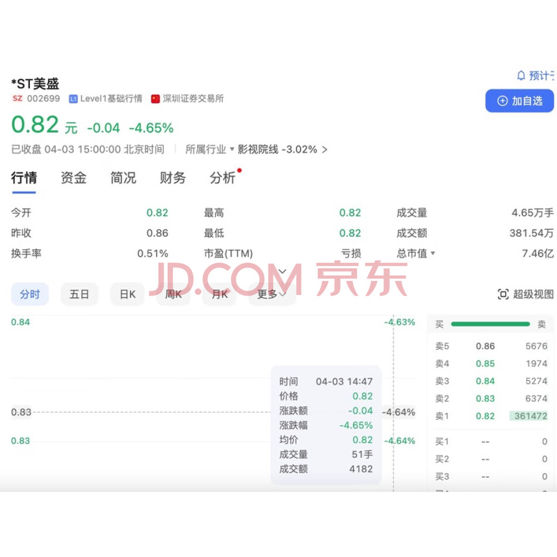557x557 pixels.
Task: Click current price 0.82 元
Action: (45, 125)
